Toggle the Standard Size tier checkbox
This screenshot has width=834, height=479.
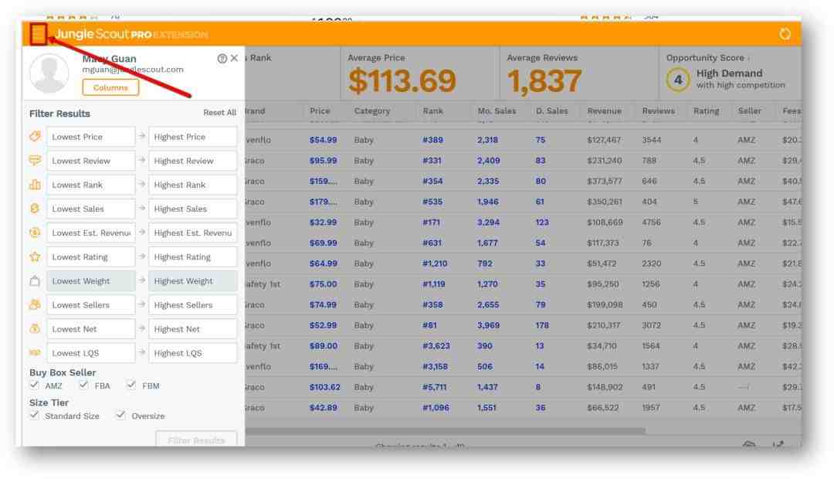[35, 415]
